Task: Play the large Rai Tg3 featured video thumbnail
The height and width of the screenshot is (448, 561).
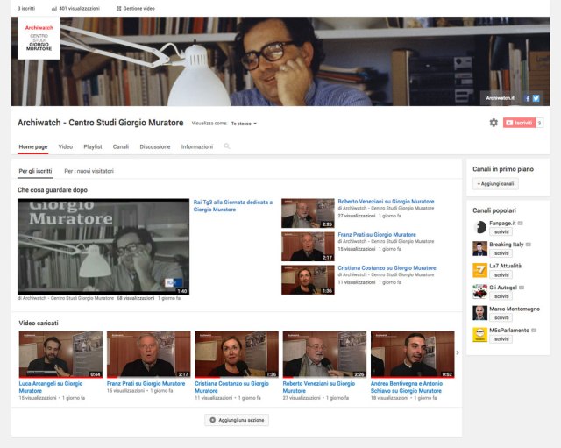Action: (103, 246)
